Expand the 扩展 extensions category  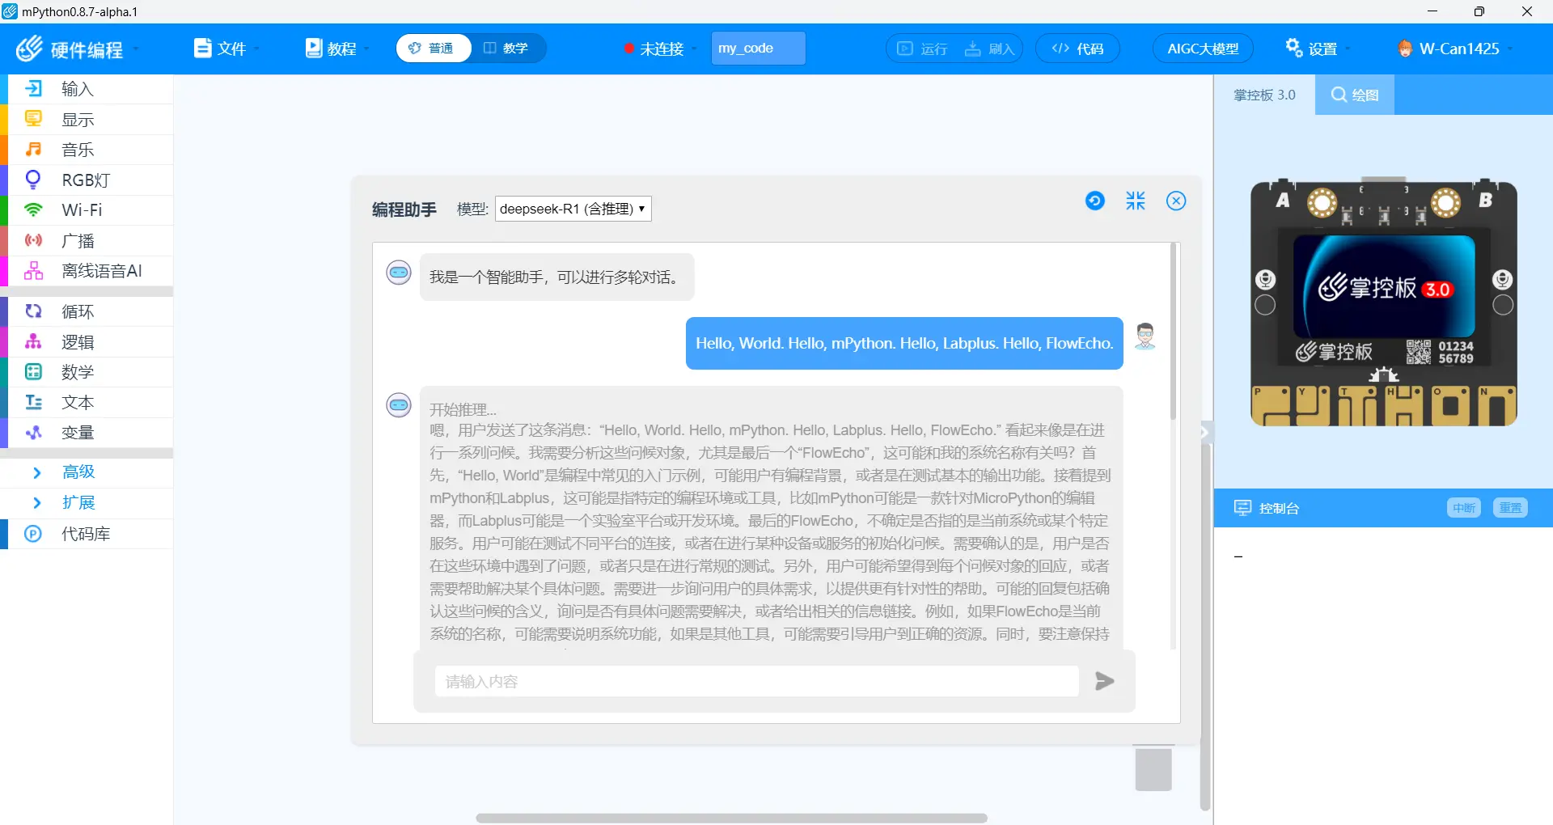78,503
